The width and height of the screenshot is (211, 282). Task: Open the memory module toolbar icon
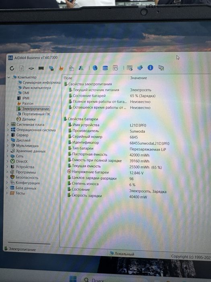41,68
